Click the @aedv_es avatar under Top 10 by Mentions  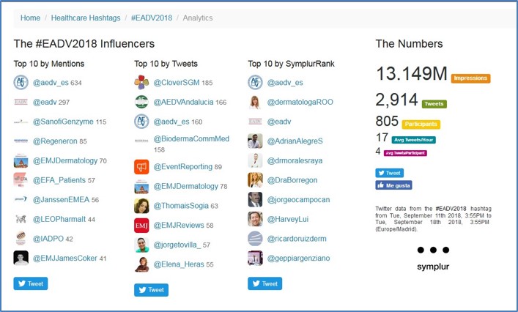click(x=21, y=82)
